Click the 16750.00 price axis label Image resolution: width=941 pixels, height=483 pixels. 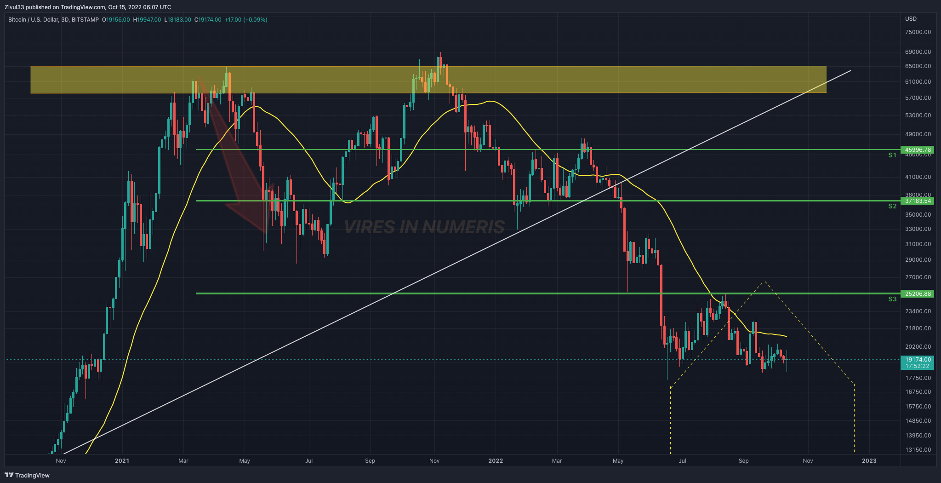point(918,392)
